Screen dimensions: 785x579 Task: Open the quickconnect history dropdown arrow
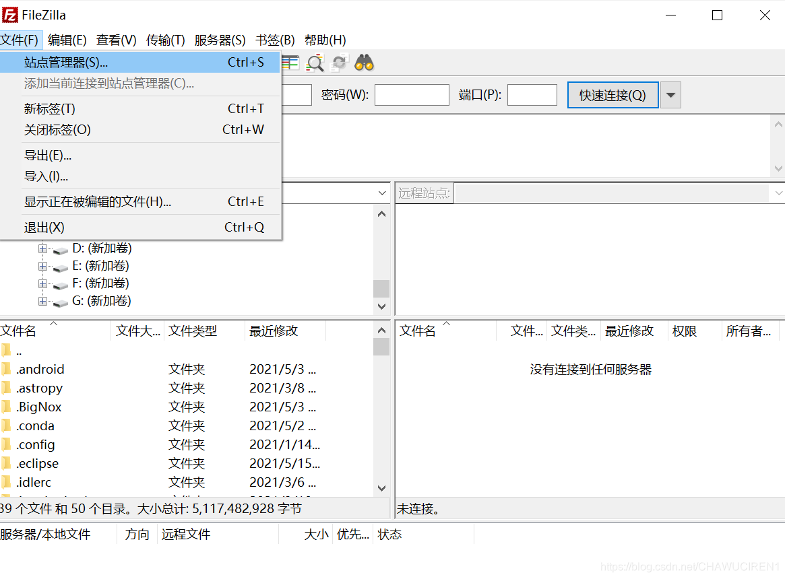670,94
